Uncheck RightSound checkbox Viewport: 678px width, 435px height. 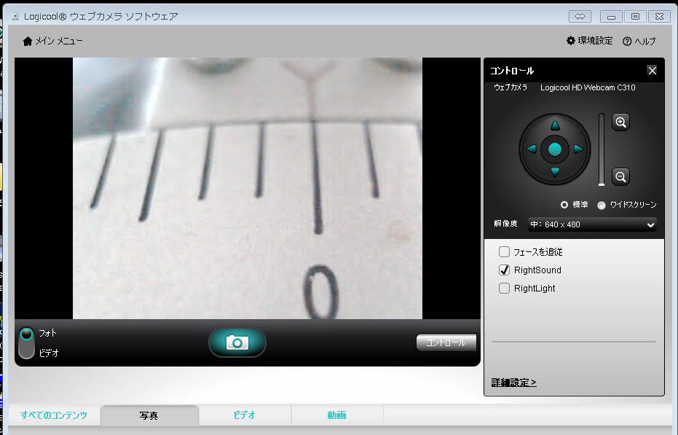pos(504,270)
